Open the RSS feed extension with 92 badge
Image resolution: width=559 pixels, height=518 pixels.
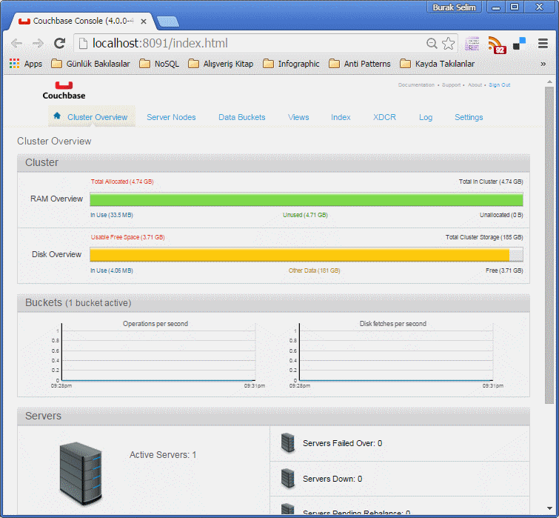click(497, 45)
